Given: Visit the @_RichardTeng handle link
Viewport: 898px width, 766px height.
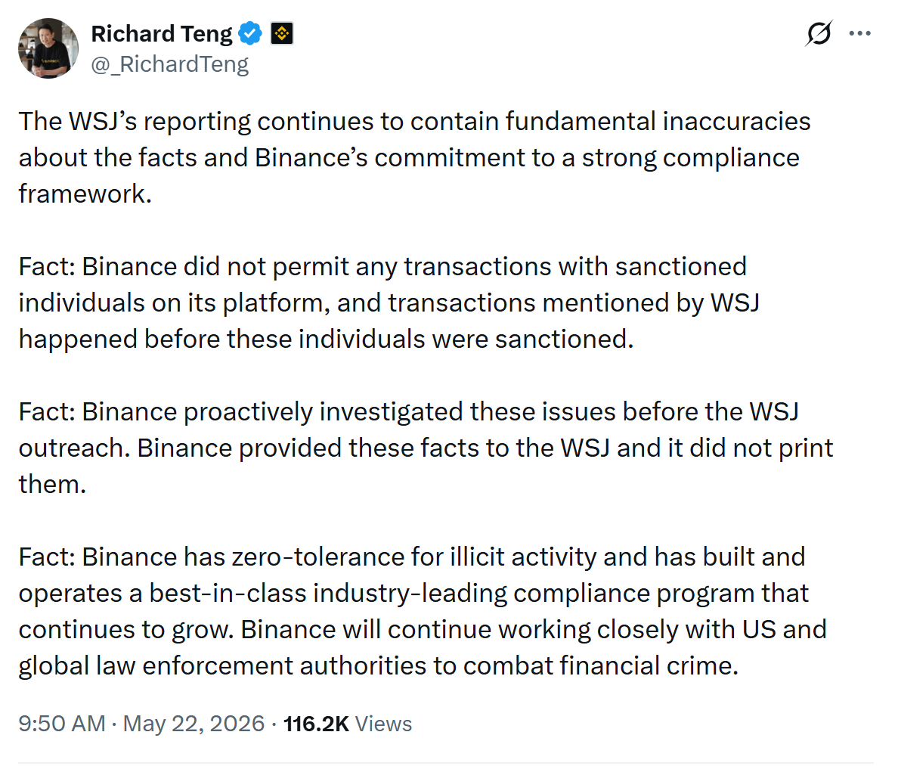Looking at the screenshot, I should point(169,64).
